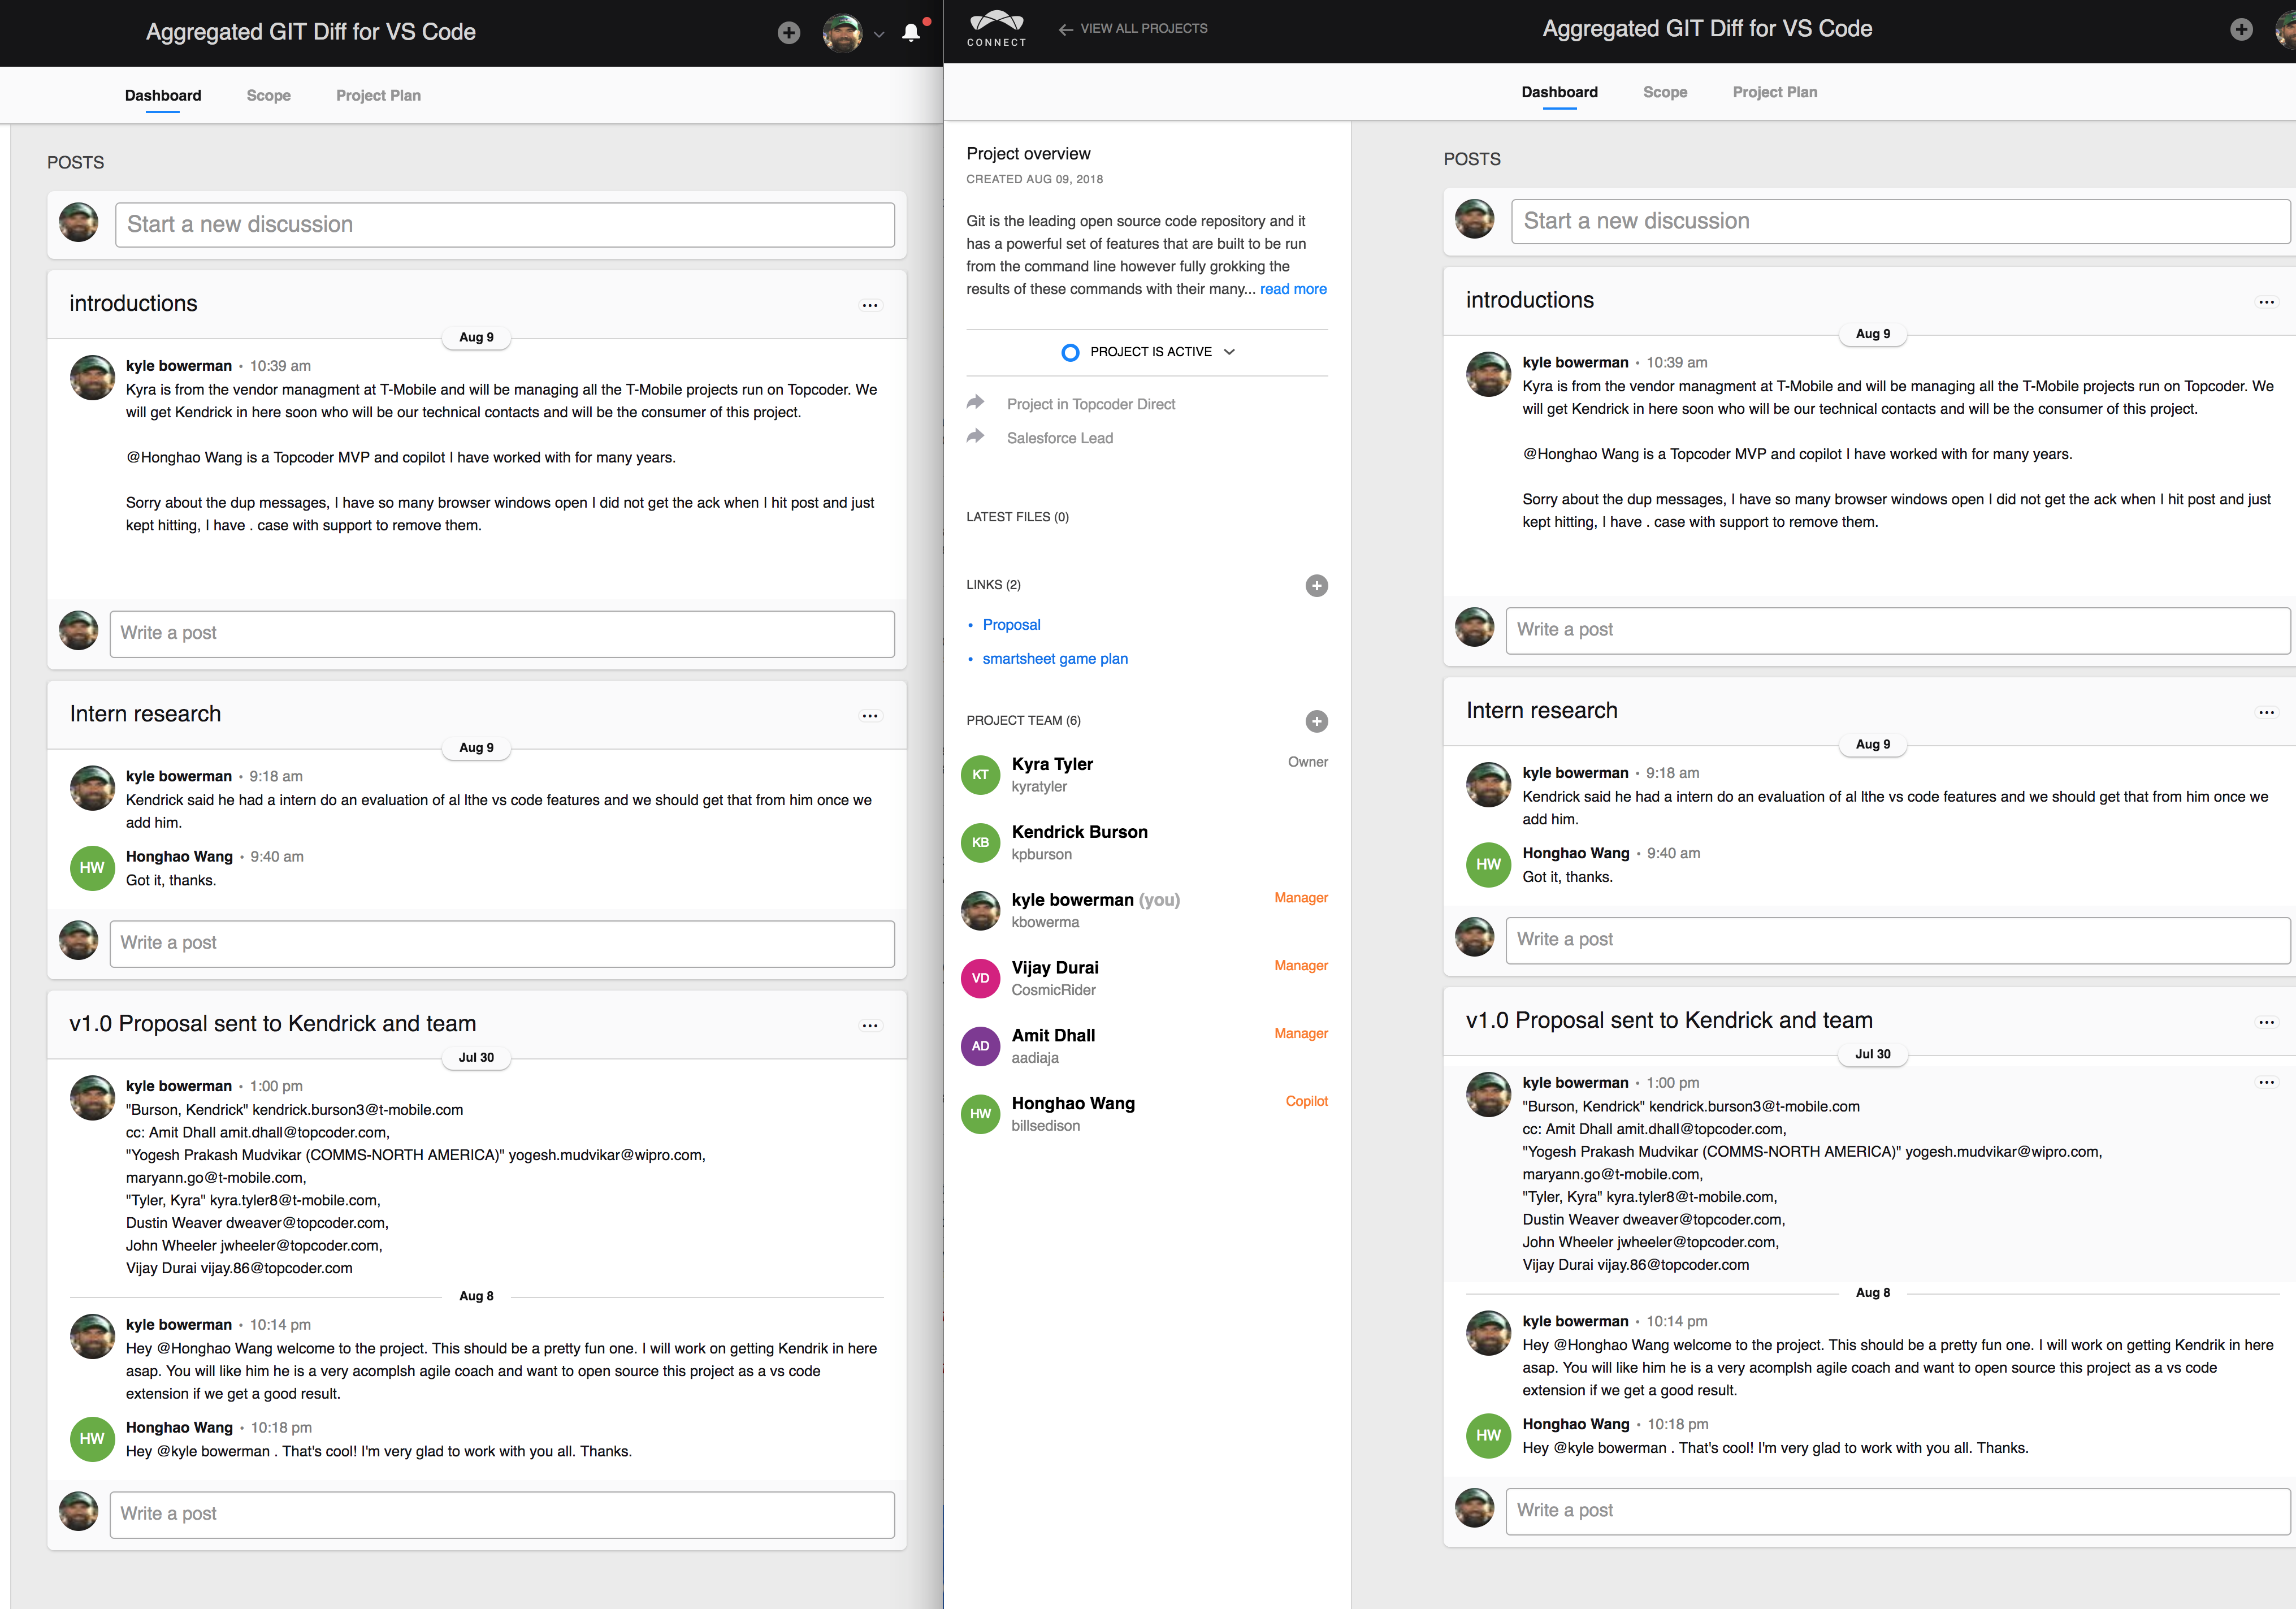The image size is (2296, 1609).
Task: Click kyle bowerman avatar on 10:39 am post, left window
Action: pos(92,378)
